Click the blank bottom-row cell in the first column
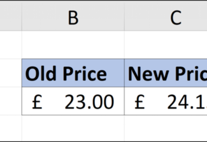 pyautogui.click(x=11, y=128)
